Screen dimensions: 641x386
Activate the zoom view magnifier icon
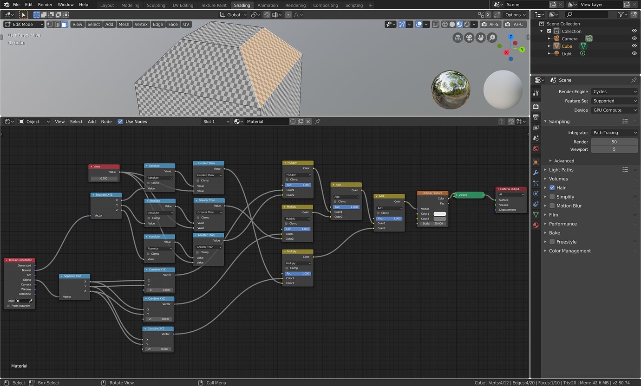pyautogui.click(x=492, y=38)
